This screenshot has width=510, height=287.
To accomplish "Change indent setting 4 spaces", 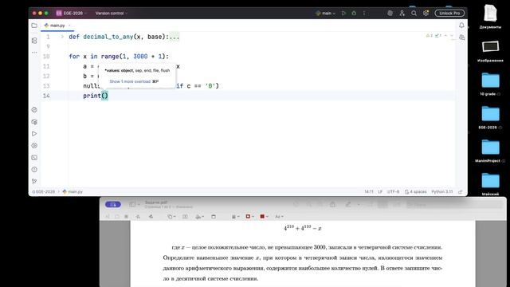I will tap(416, 191).
